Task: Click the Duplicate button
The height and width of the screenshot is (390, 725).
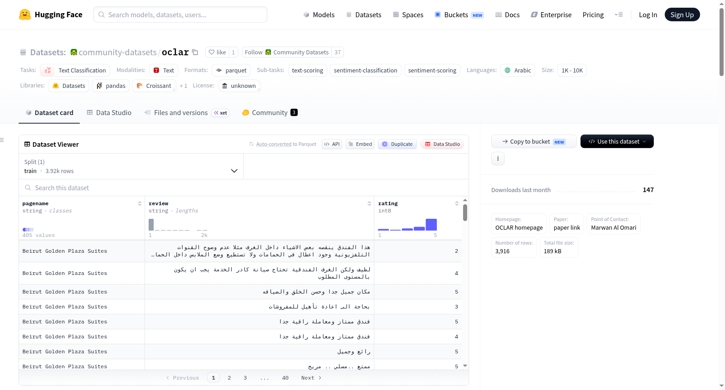Action: [397, 144]
